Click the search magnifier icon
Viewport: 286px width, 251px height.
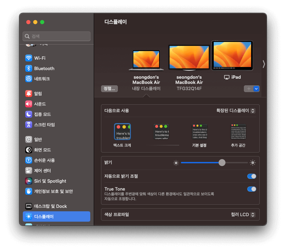(27, 36)
